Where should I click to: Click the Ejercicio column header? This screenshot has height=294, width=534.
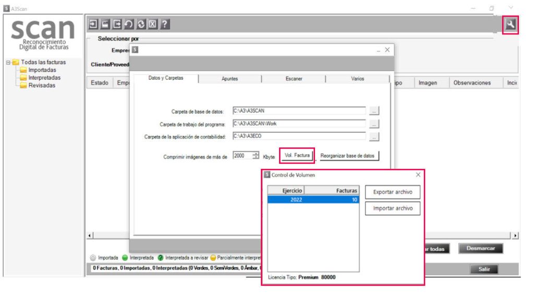point(286,191)
